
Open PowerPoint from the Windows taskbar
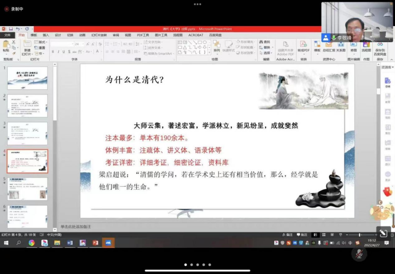click(x=96, y=243)
